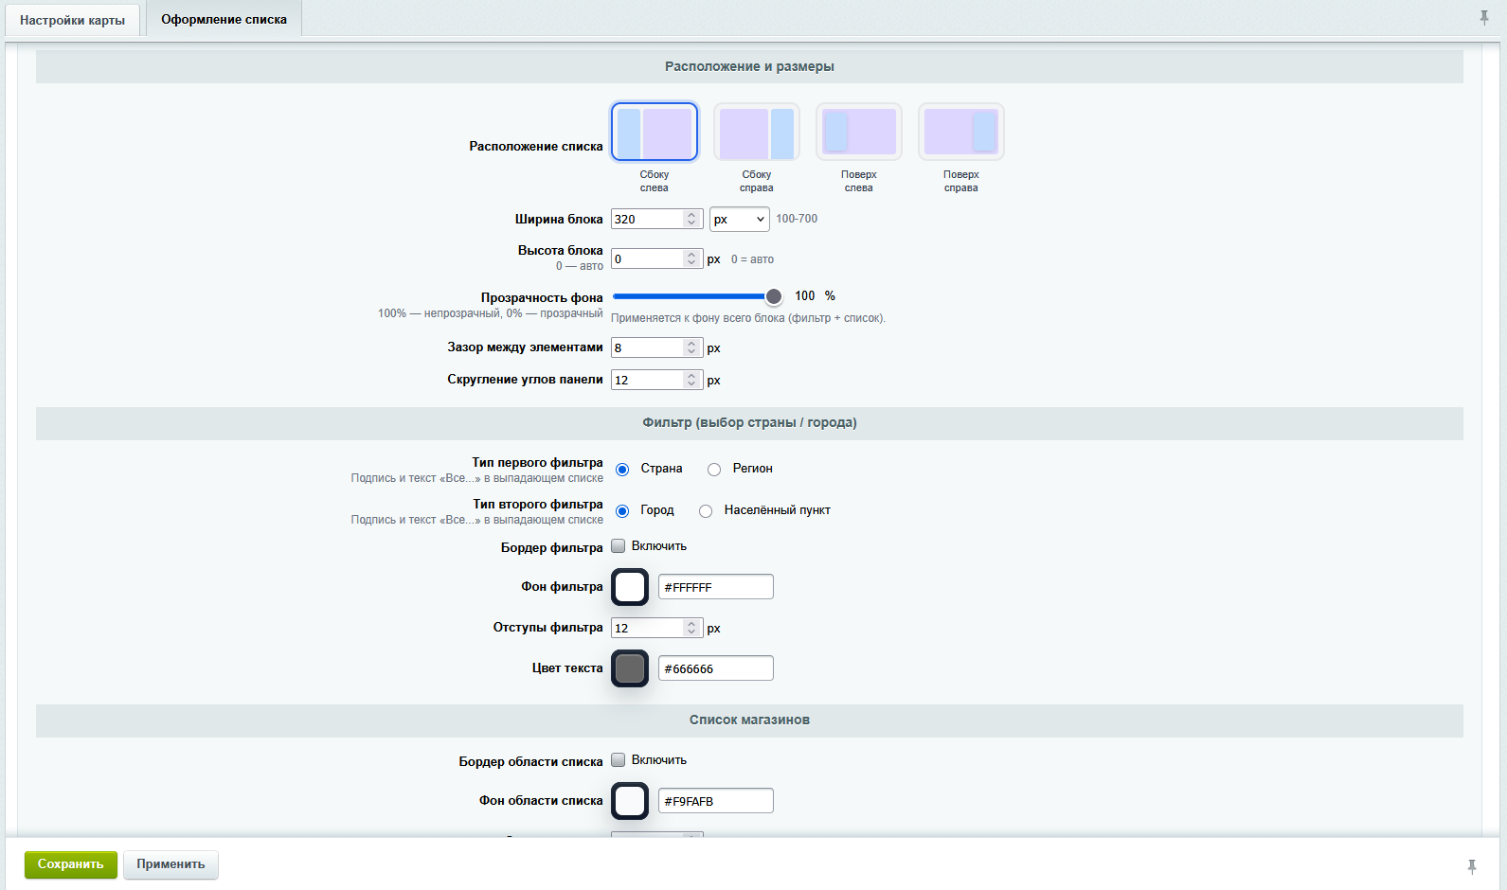Select the 'Регион' radio button
1507x890 pixels.
point(714,470)
